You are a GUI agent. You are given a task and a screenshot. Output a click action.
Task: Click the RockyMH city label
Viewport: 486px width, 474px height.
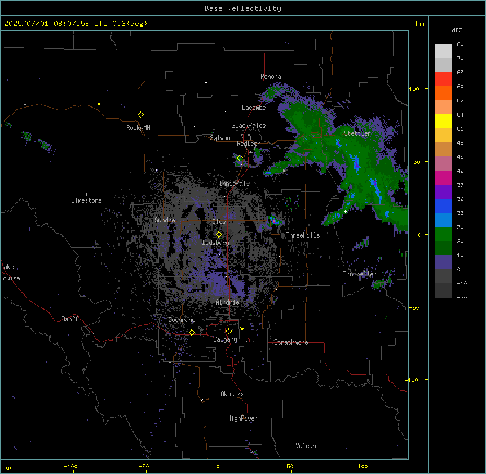(138, 128)
